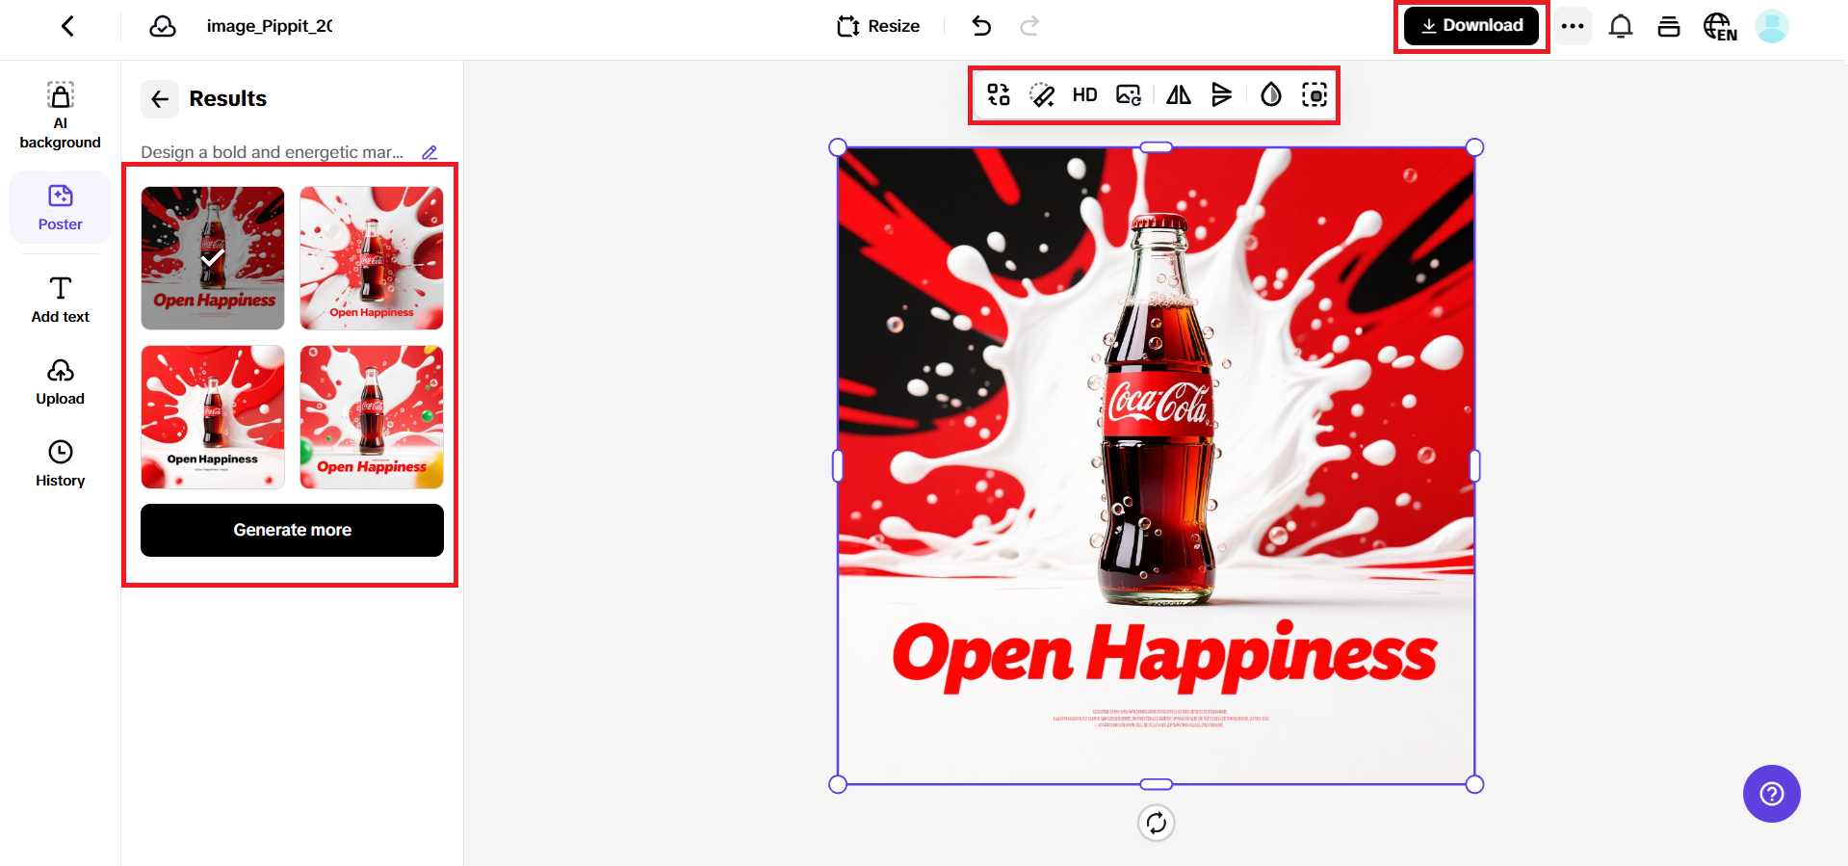
Task: Select the third poster result thumbnail
Action: point(213,417)
